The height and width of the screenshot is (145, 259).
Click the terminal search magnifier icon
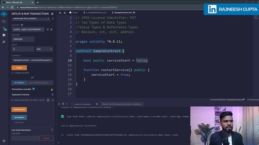pyautogui.click(x=97, y=104)
